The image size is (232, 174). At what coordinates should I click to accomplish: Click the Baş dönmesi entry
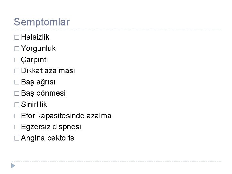pyautogui.click(x=43, y=93)
